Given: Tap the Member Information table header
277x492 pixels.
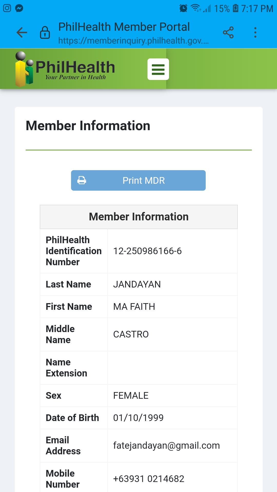Looking at the screenshot, I should (x=139, y=217).
